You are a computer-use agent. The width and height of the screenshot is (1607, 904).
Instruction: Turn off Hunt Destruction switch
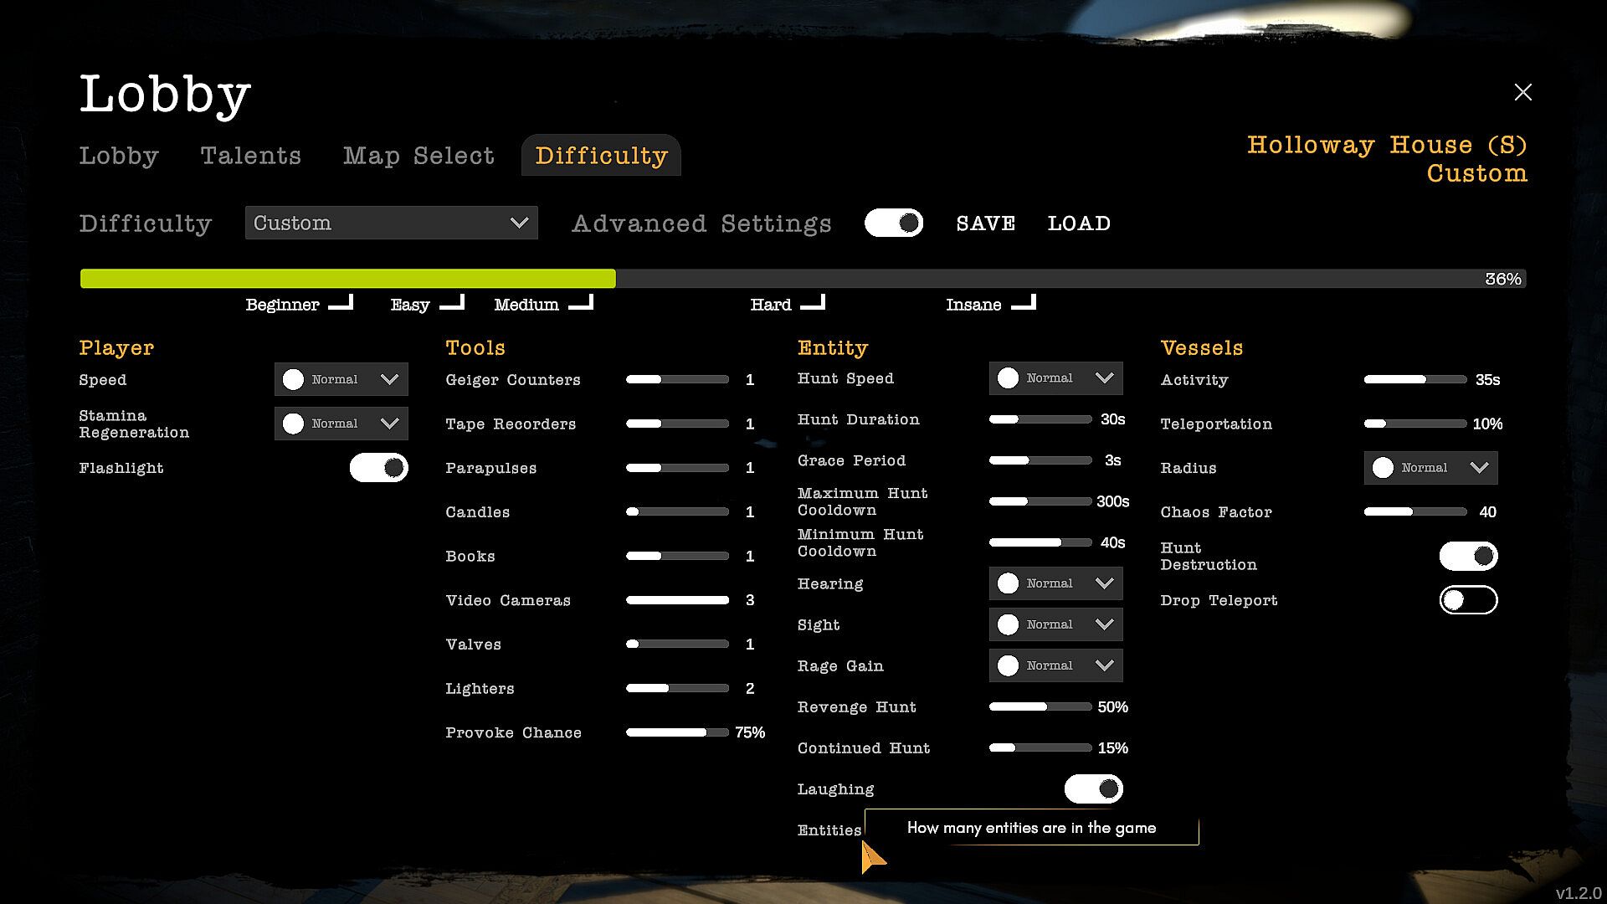(1468, 556)
